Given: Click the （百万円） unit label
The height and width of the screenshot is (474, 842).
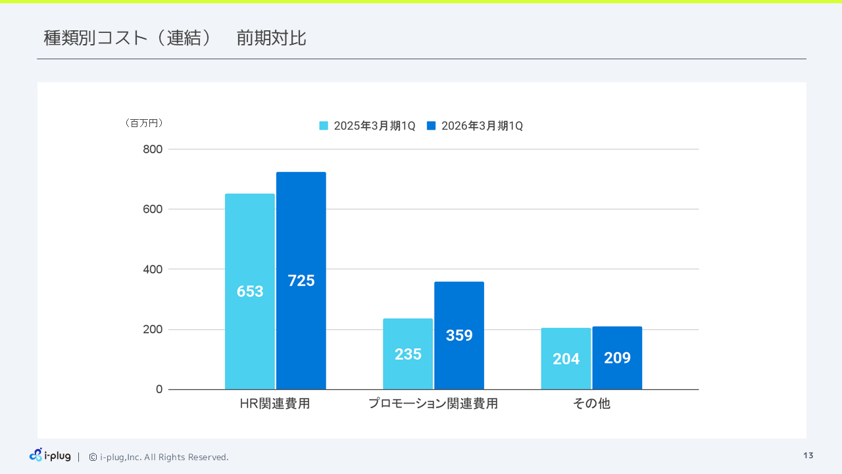Looking at the screenshot, I should click(x=144, y=122).
